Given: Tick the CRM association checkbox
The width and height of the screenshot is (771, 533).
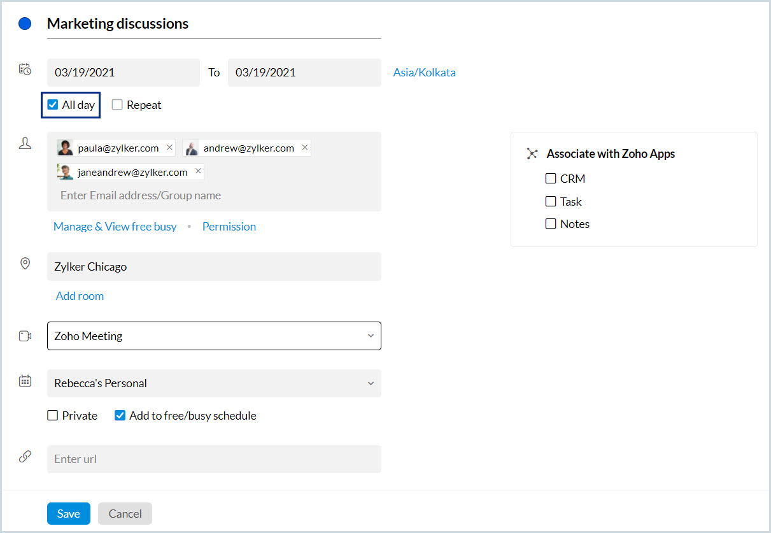Looking at the screenshot, I should coord(551,179).
